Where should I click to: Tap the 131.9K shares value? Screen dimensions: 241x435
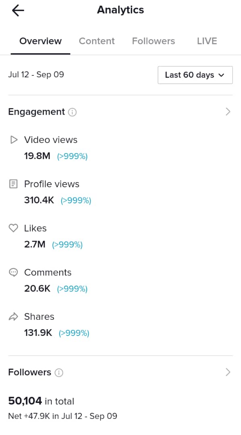coord(38,333)
